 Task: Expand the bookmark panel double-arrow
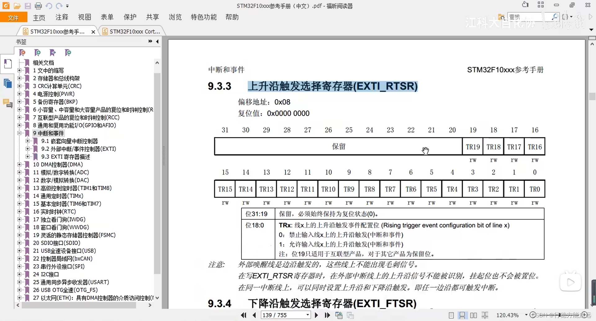(150, 41)
